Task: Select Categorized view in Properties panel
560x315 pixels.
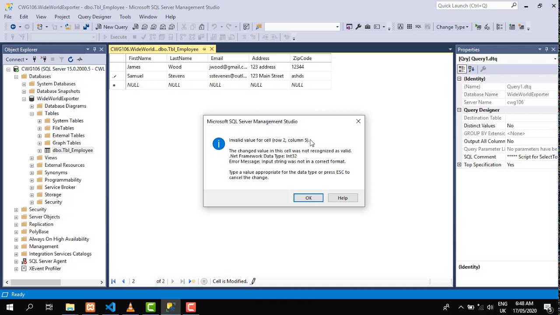Action: 462,69
